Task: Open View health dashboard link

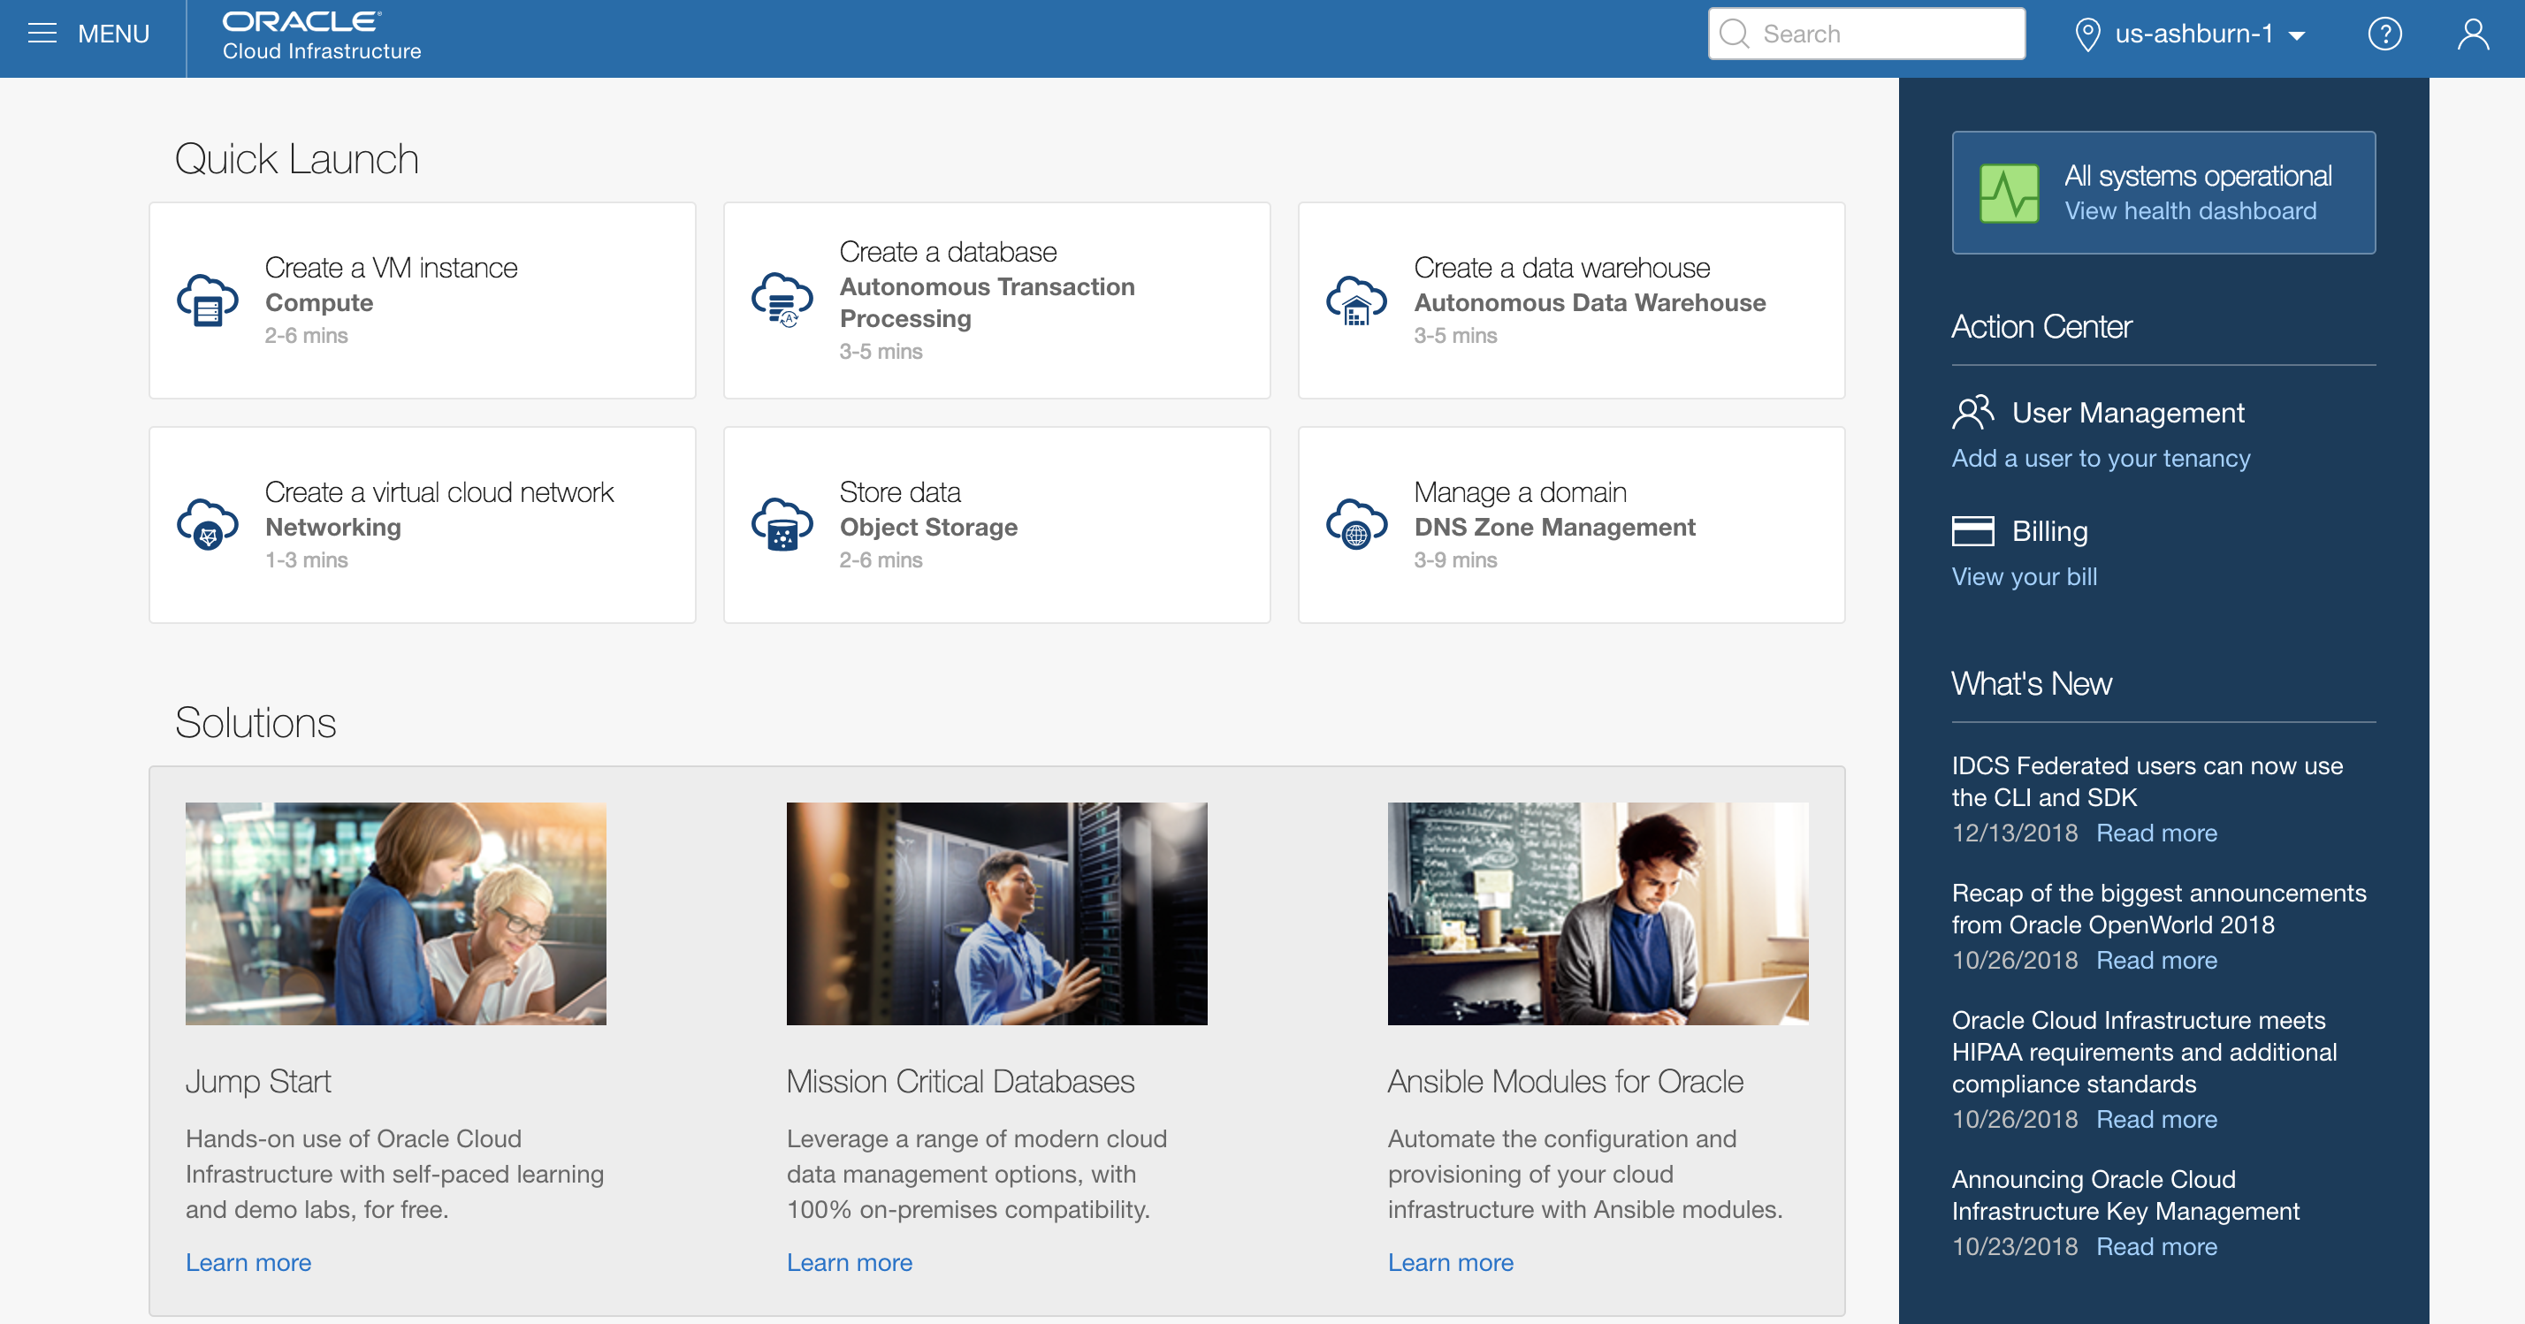Action: (x=2190, y=210)
